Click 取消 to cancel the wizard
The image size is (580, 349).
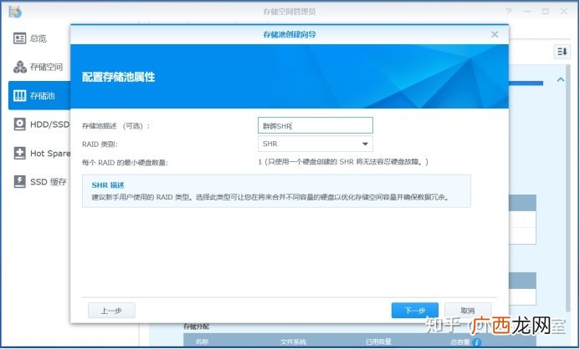pos(468,311)
